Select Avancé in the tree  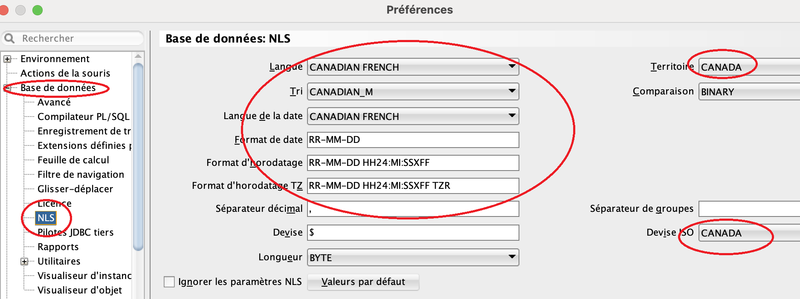(54, 103)
